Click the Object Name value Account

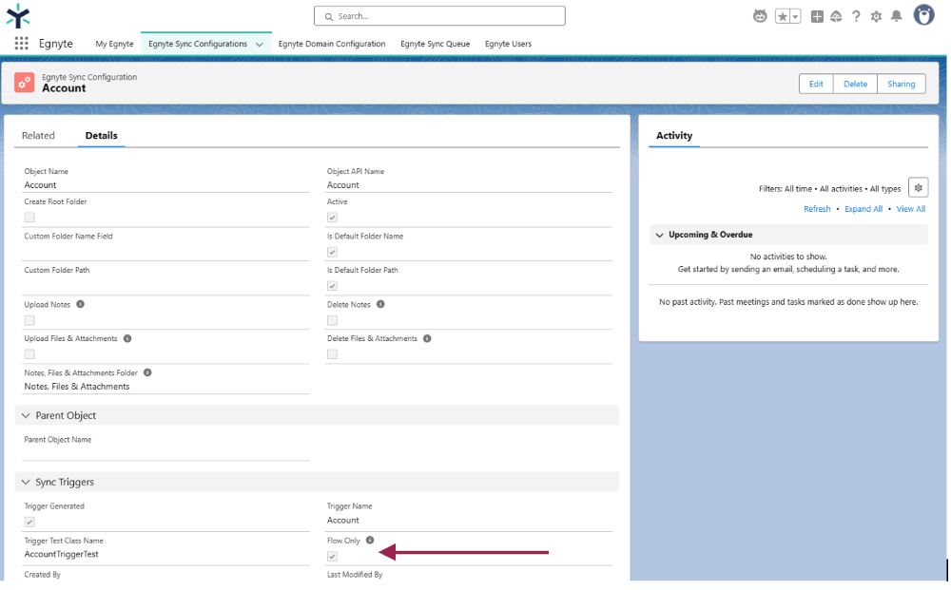pos(40,185)
